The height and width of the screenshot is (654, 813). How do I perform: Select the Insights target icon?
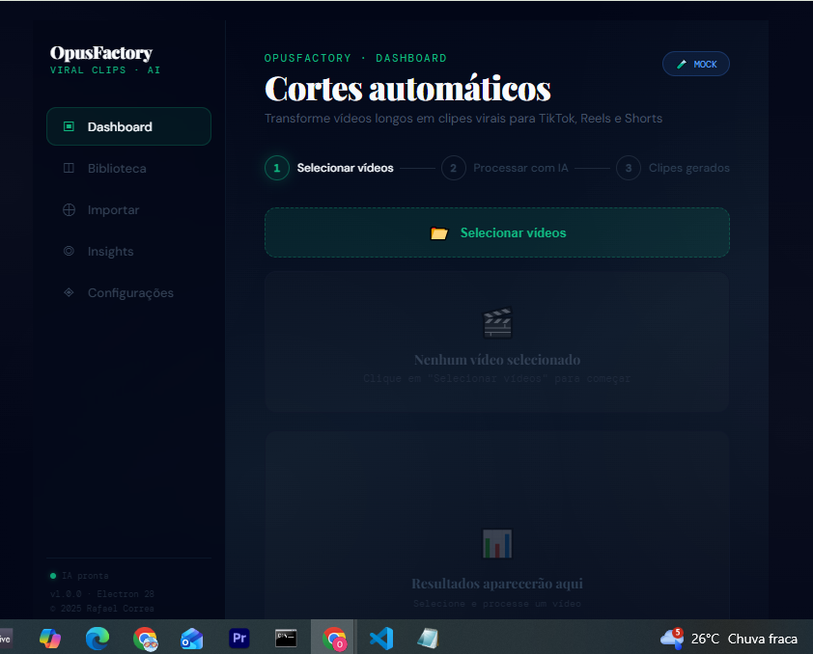pyautogui.click(x=68, y=251)
